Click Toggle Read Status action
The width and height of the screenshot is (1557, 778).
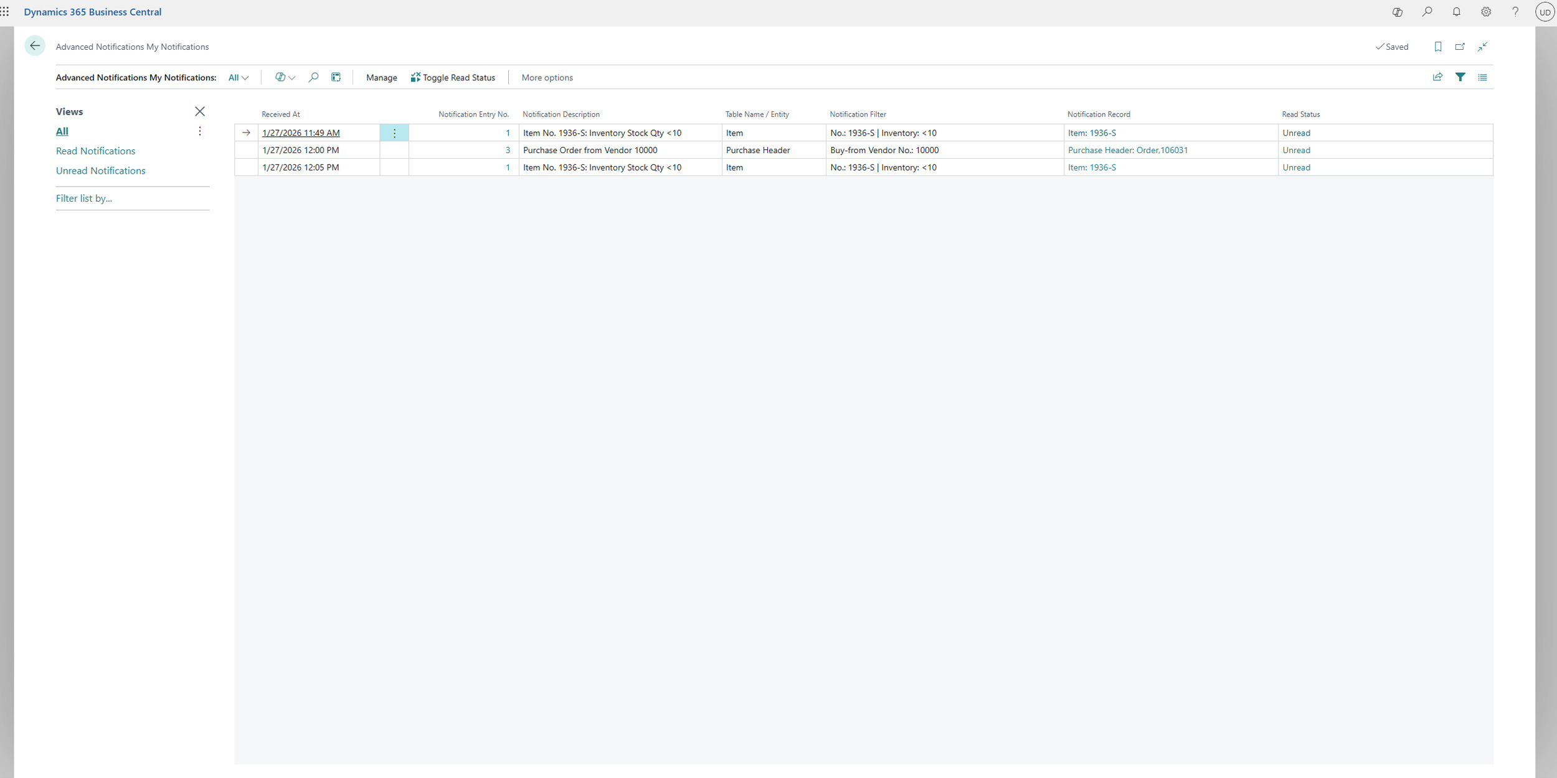453,77
